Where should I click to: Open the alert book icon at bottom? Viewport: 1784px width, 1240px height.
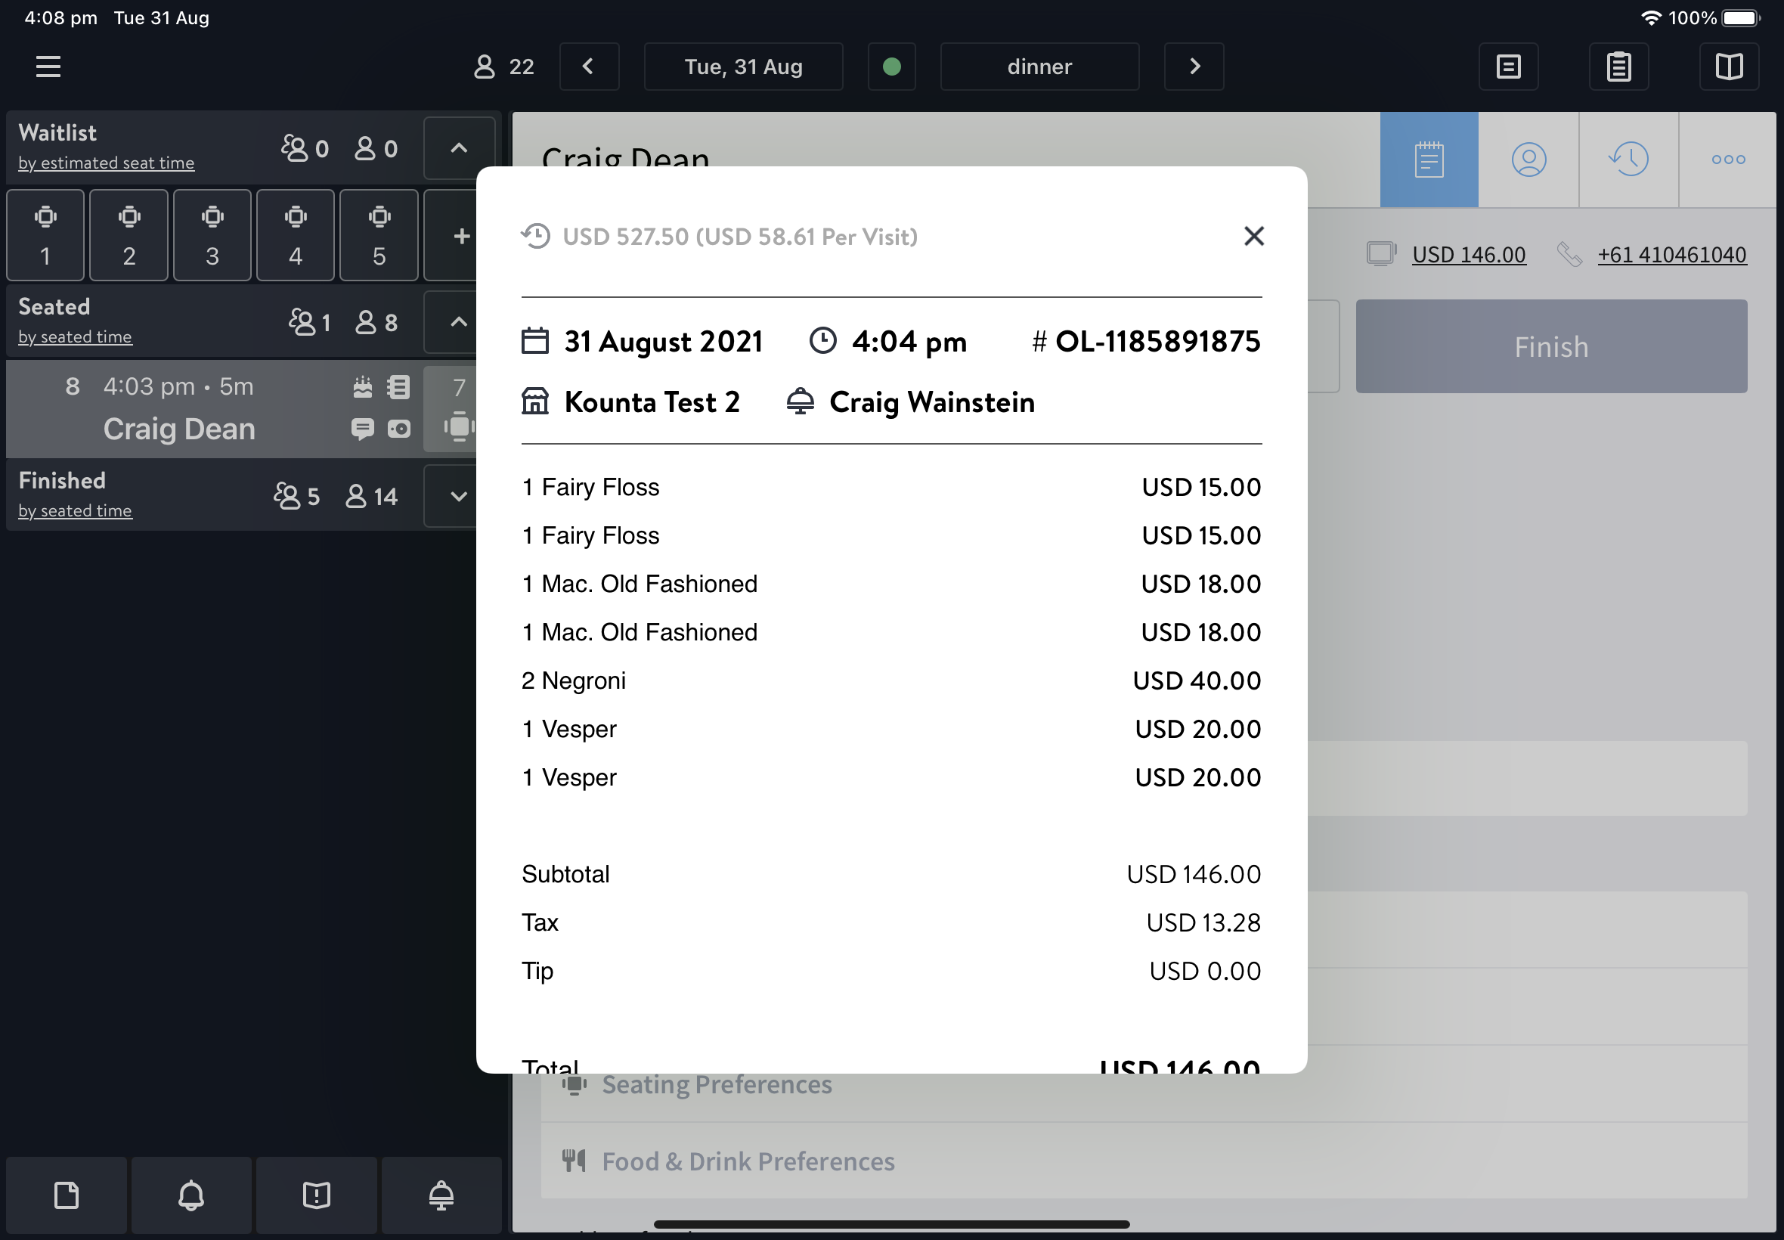(x=317, y=1195)
